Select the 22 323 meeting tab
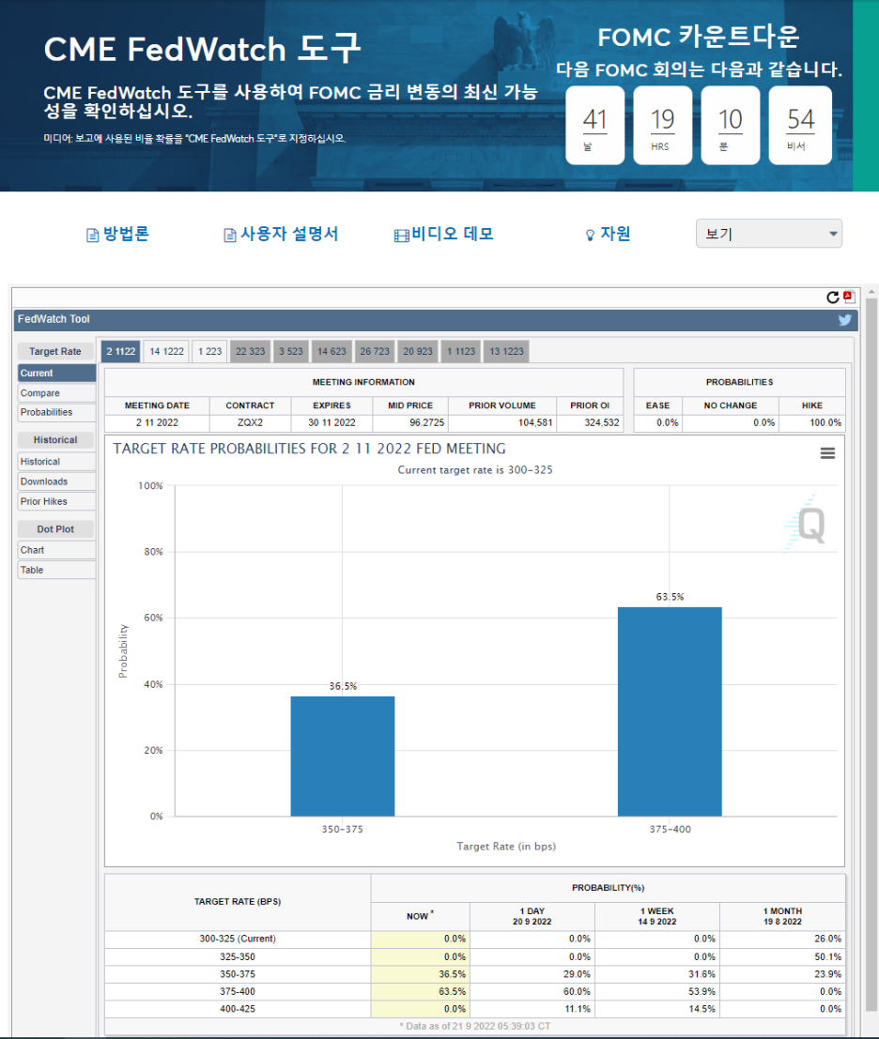879x1039 pixels. pyautogui.click(x=250, y=351)
